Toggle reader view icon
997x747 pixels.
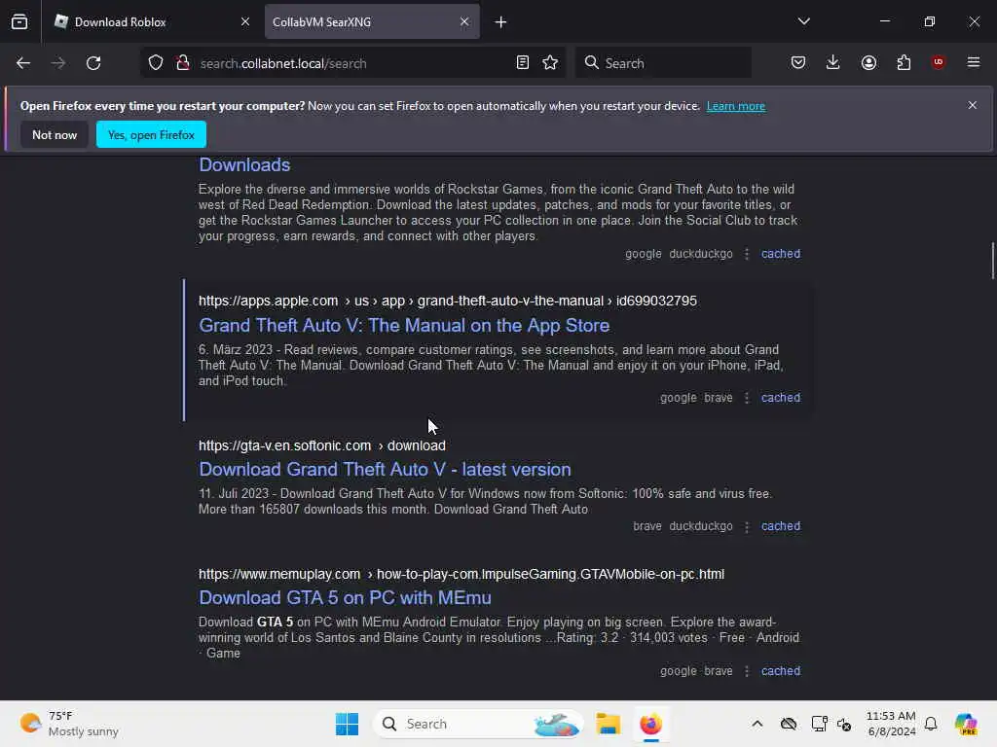point(522,63)
